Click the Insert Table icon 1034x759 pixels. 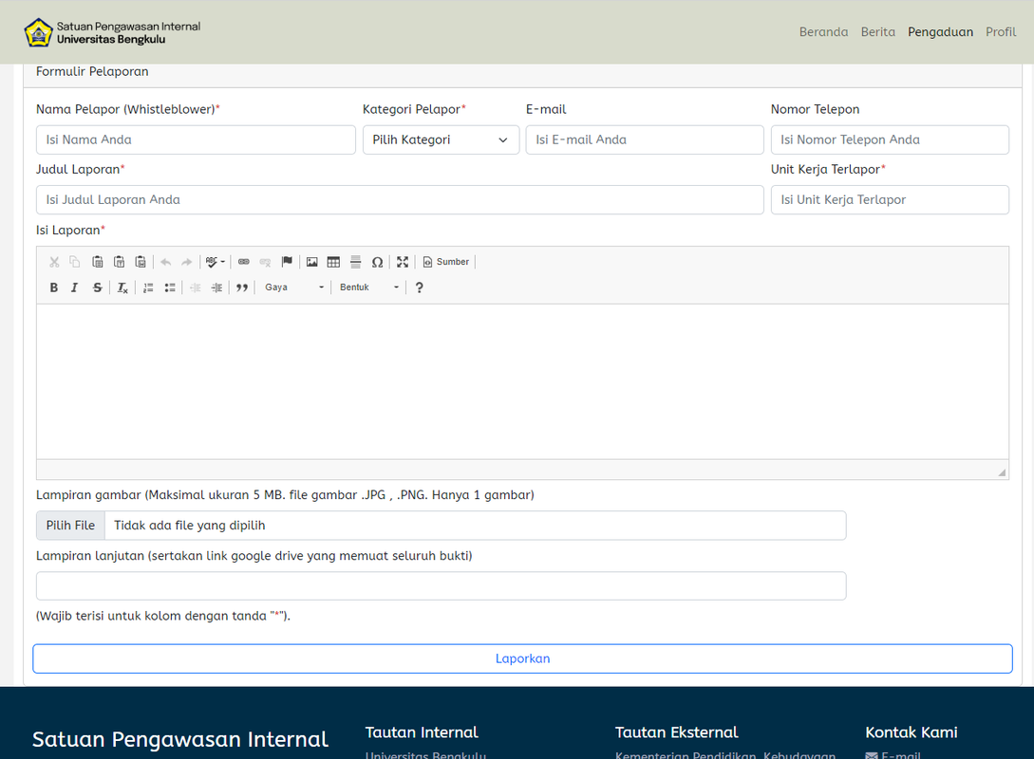tap(333, 262)
